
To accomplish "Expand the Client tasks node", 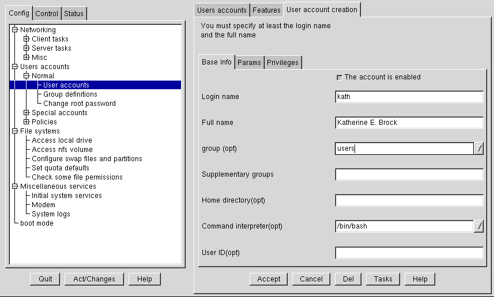I will 27,39.
